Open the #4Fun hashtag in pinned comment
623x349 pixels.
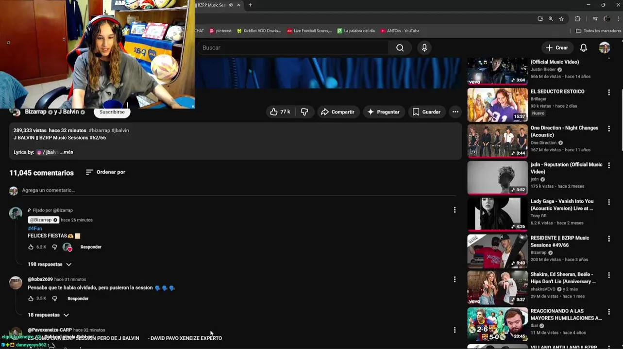pos(35,228)
